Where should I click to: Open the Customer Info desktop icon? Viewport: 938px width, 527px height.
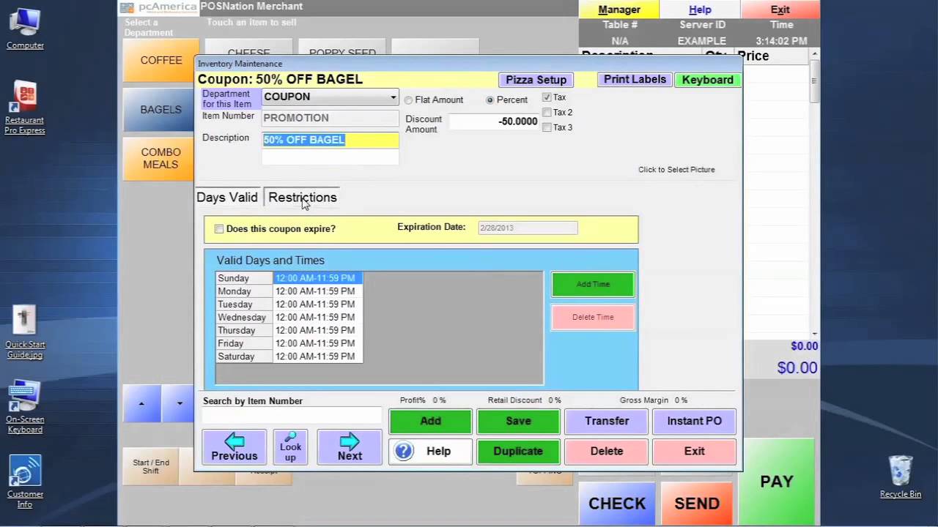(x=25, y=481)
